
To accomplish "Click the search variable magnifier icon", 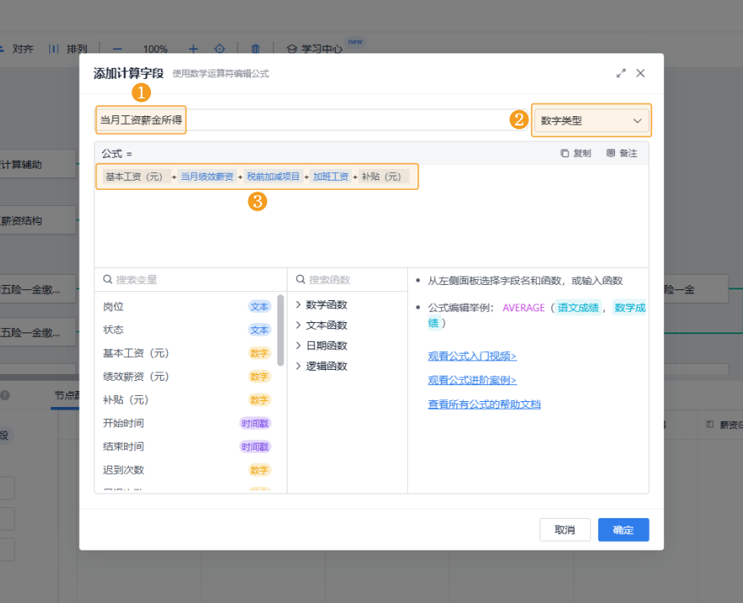I will tap(108, 280).
